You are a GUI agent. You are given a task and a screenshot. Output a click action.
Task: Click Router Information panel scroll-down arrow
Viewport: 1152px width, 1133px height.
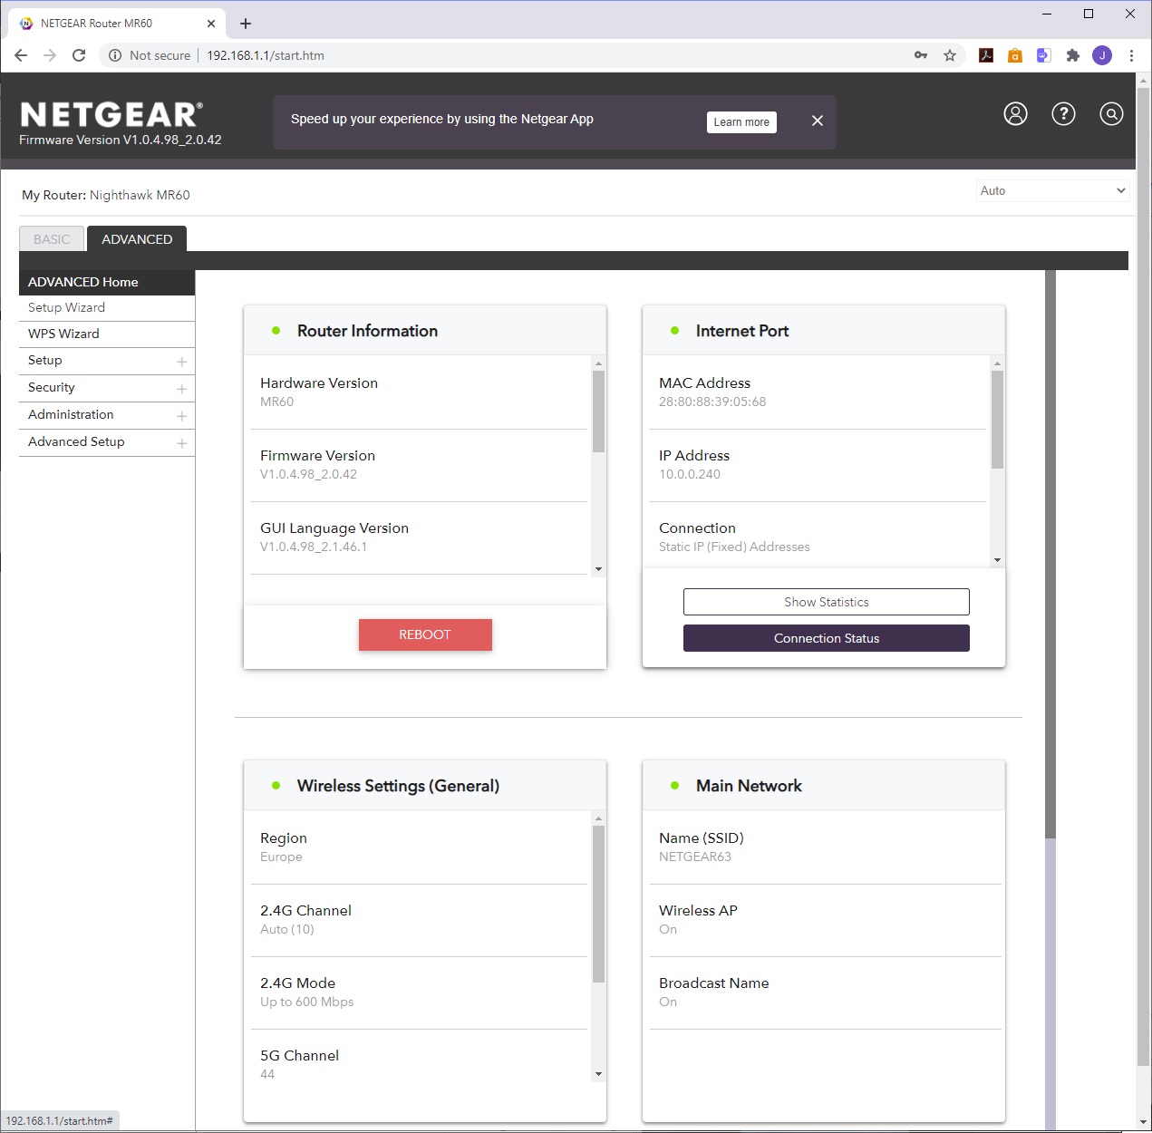pyautogui.click(x=598, y=569)
